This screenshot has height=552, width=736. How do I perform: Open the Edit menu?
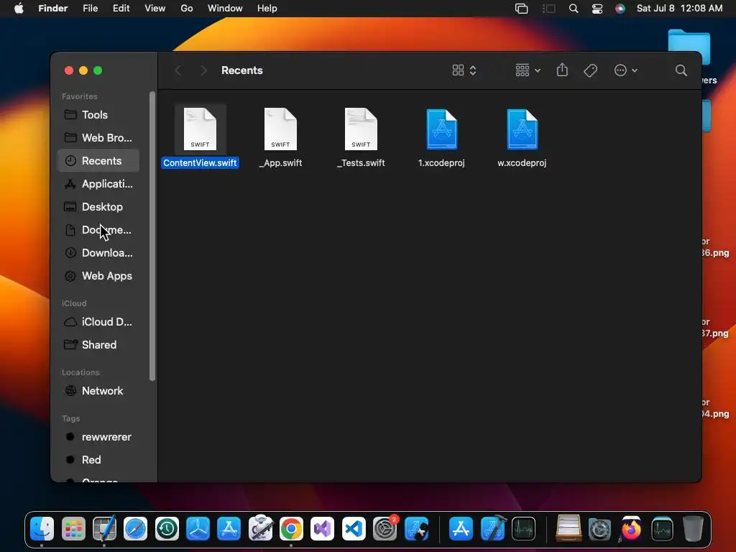(x=121, y=8)
